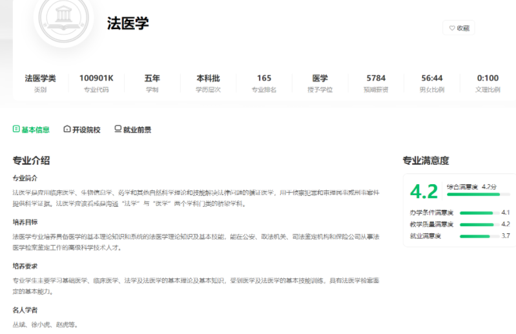The width and height of the screenshot is (516, 334).
Task: Click the 3.7 employment satisfaction score
Action: [x=506, y=236]
